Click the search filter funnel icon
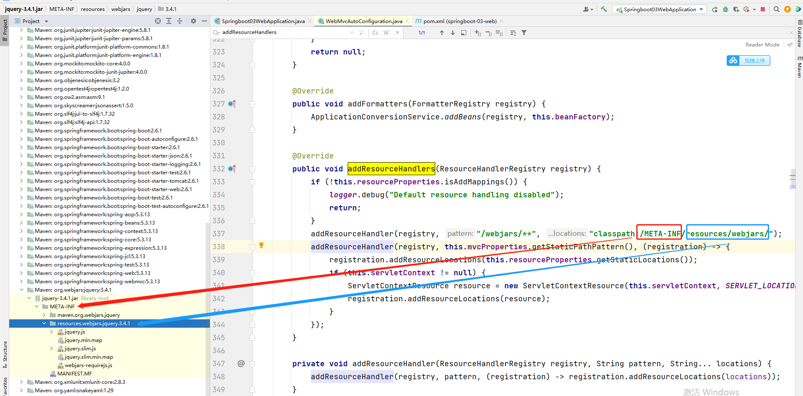The width and height of the screenshot is (803, 396). [x=524, y=33]
